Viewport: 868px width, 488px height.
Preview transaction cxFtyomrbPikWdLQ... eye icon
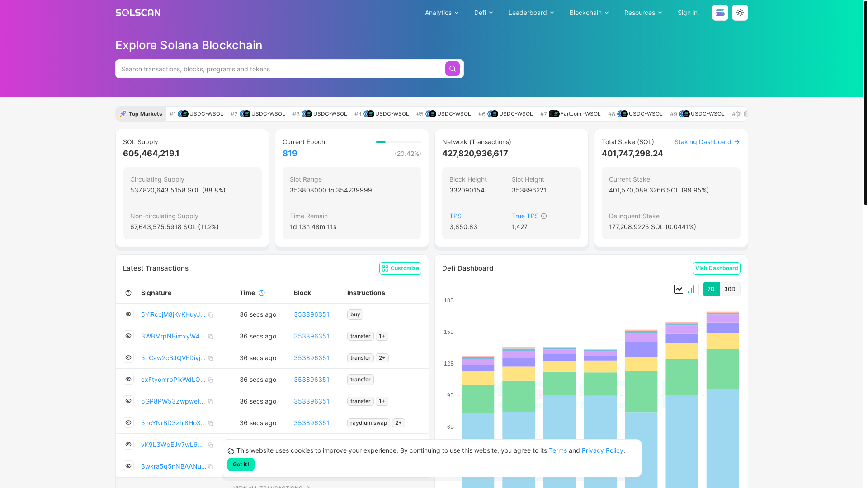tap(128, 379)
